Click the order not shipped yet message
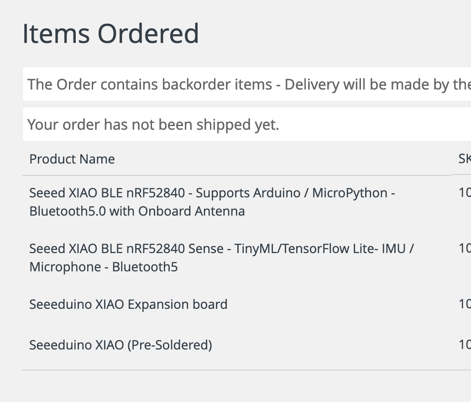Image resolution: width=471 pixels, height=402 pixels. click(x=247, y=124)
